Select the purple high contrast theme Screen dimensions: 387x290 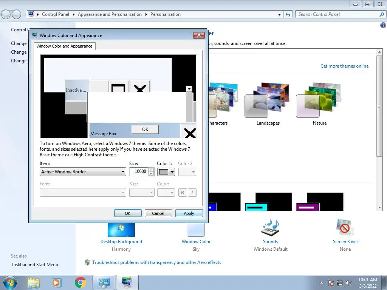320,202
